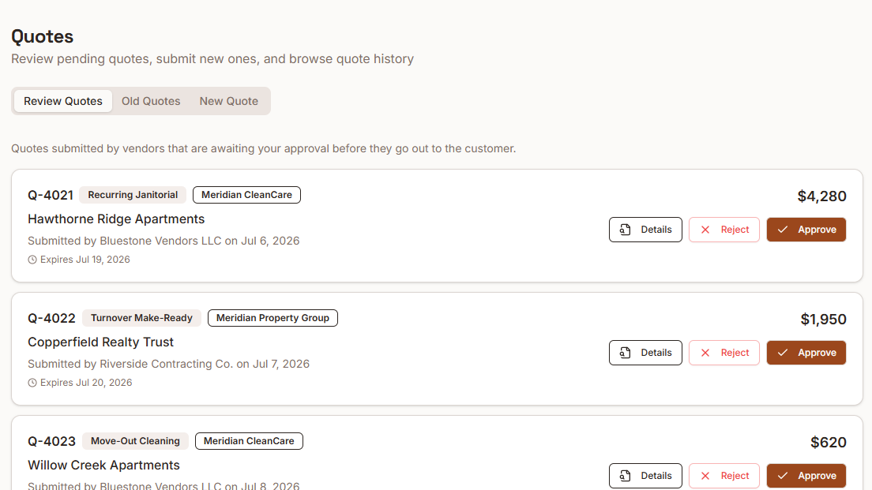Click the quote ID Q-4021
The width and height of the screenshot is (872, 490).
click(51, 196)
